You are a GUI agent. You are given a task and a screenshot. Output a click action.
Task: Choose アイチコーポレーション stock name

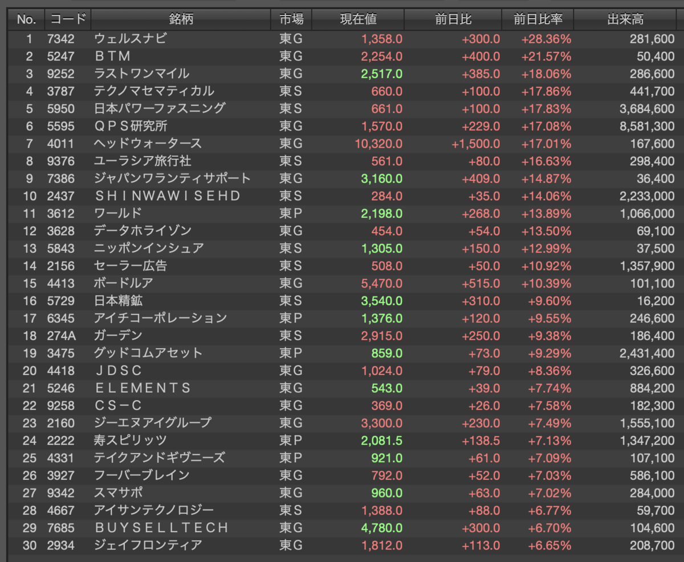(x=160, y=318)
